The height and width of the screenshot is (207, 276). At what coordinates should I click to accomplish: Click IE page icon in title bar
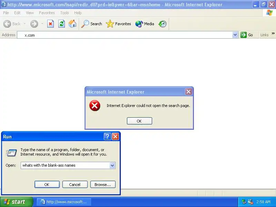[3, 4]
